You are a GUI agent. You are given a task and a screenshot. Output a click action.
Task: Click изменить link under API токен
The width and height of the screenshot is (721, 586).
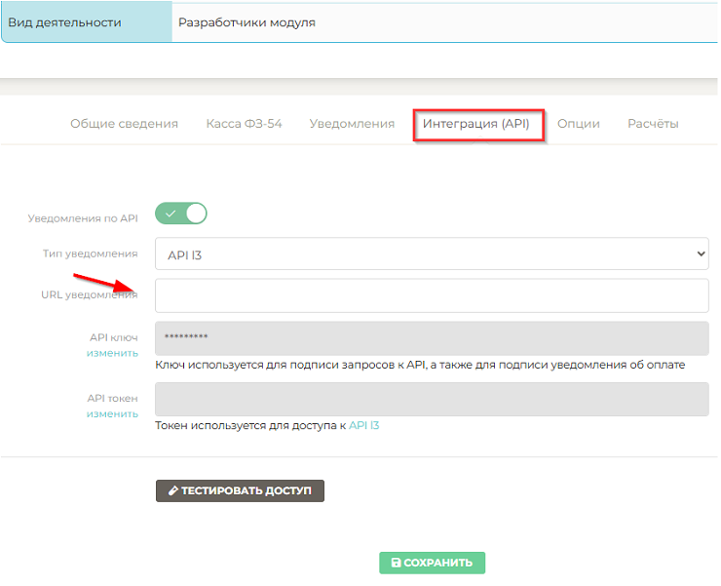tap(112, 413)
